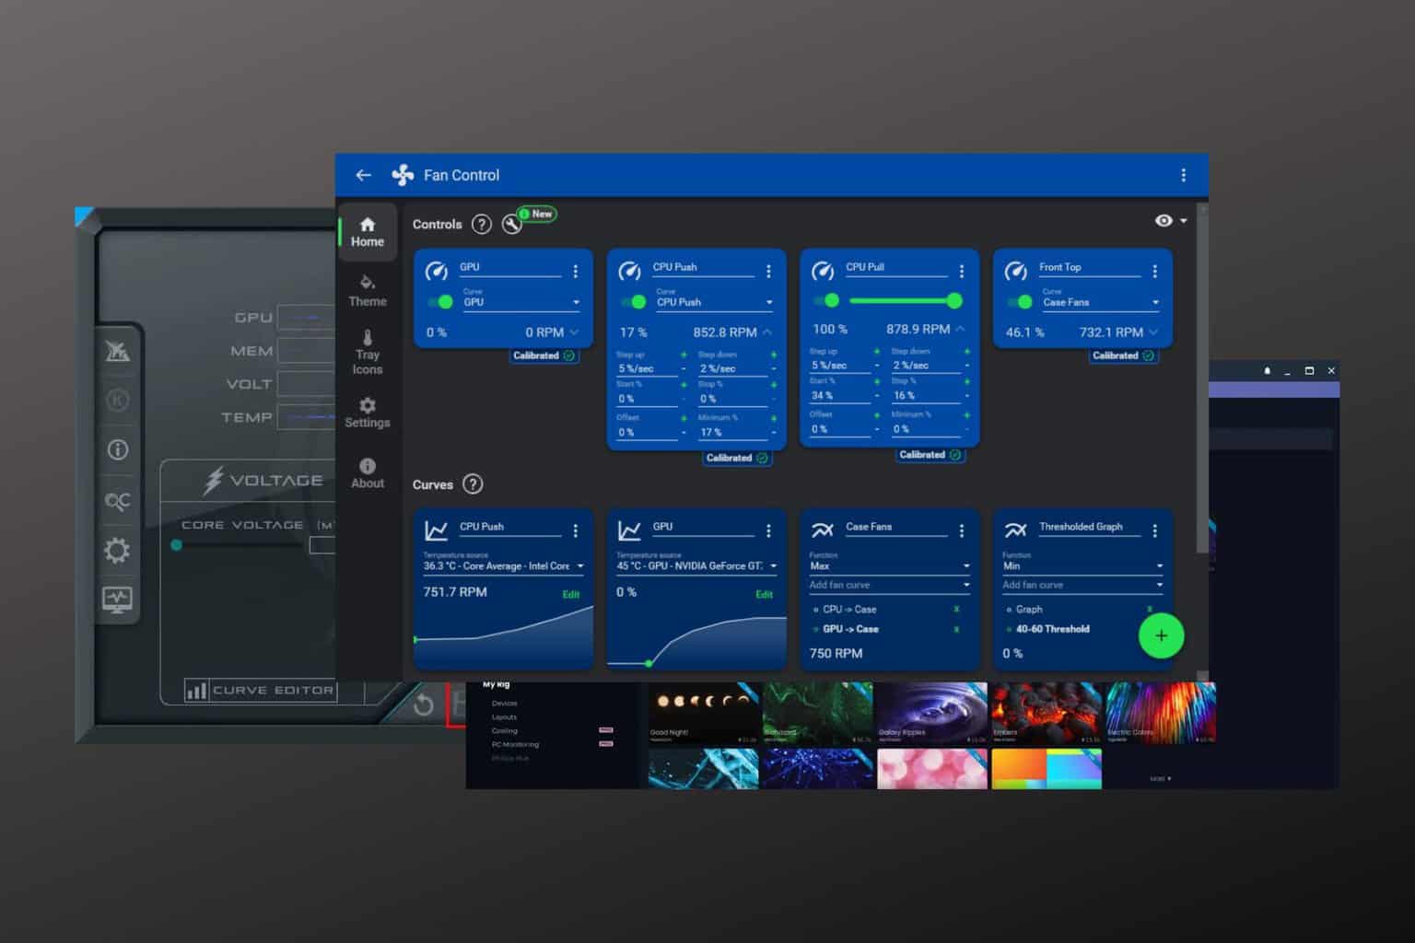This screenshot has width=1415, height=943.
Task: Open GPU curve temperature source dropdown
Action: point(697,566)
